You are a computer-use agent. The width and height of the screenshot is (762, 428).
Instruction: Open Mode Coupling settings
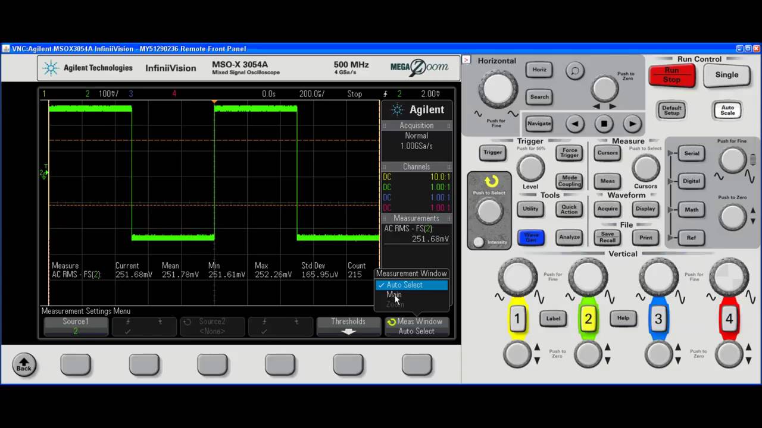[x=569, y=181]
